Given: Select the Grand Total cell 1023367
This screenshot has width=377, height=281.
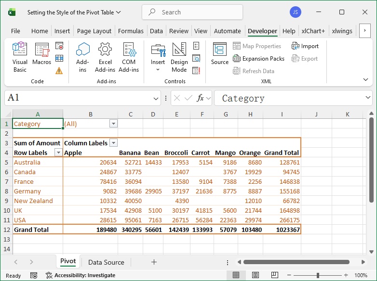Looking at the screenshot, I should [282, 230].
